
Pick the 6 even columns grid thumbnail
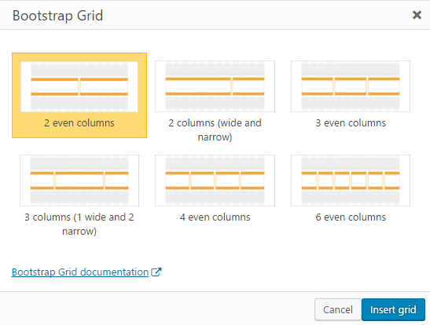(x=351, y=181)
